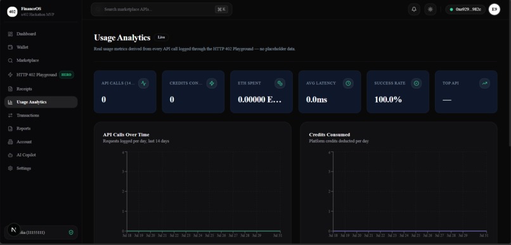Screen dimensions: 511x245
Task: Click the ETH Spent coins icon
Action: coord(280,84)
